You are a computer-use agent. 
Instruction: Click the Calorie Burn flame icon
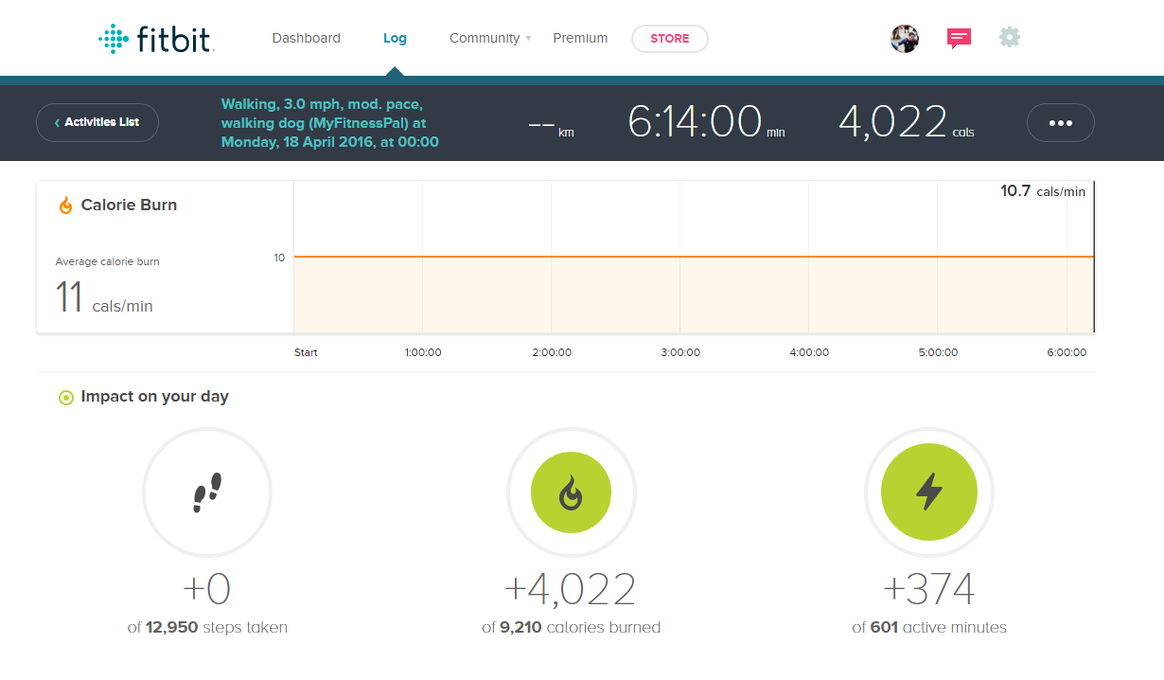click(x=65, y=204)
